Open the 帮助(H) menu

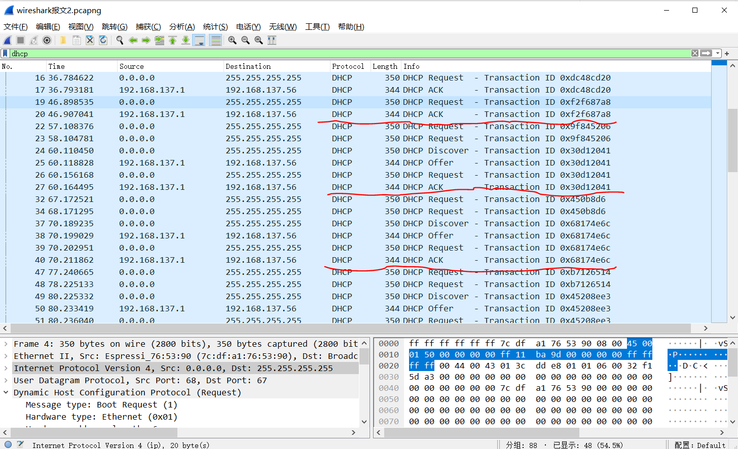[x=351, y=27]
